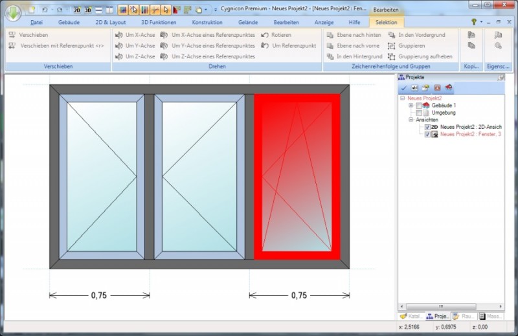518x336 pixels.
Task: Check the Umgebung checkbox
Action: point(419,113)
